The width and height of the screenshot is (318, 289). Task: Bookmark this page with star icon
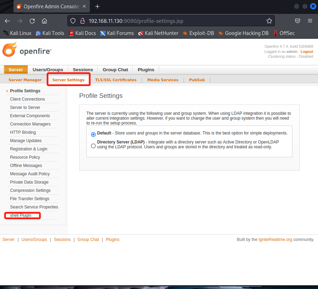point(269,21)
